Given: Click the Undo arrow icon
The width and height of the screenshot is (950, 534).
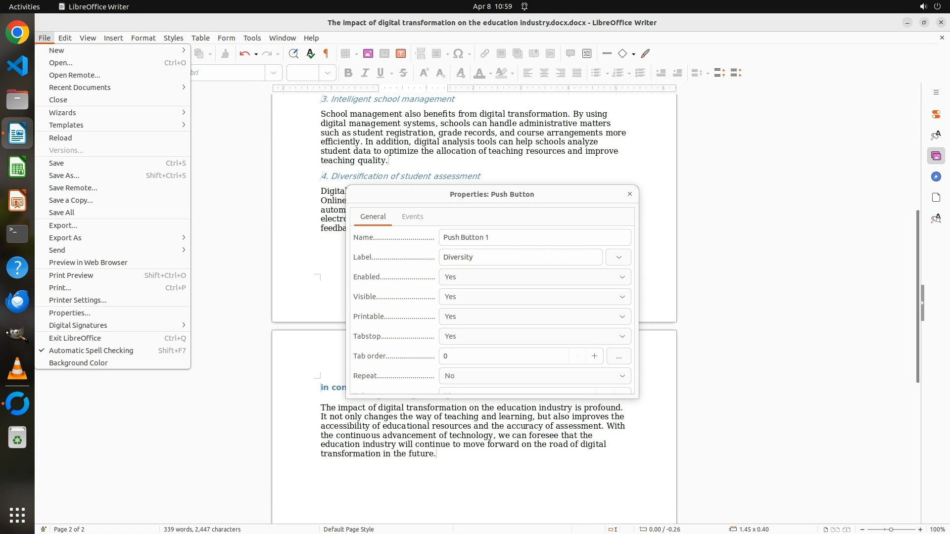Looking at the screenshot, I should click(x=244, y=53).
